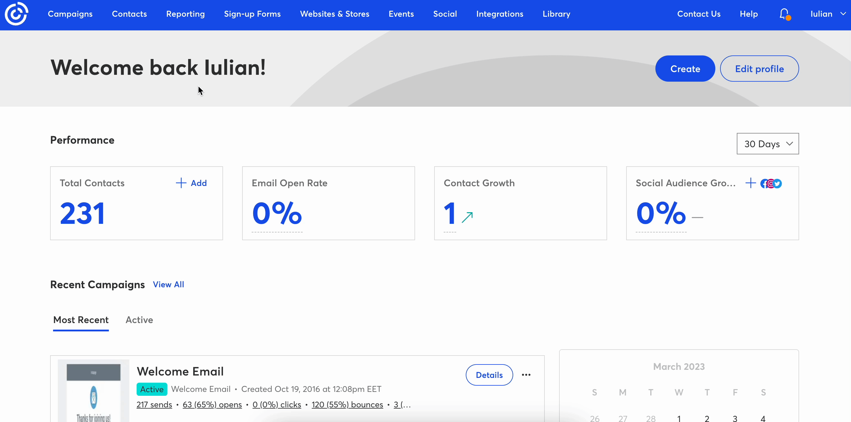Click the plus icon beside Add contacts
851x422 pixels.
(x=181, y=183)
